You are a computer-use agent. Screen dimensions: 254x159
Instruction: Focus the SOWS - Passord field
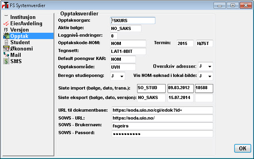click(x=162, y=134)
